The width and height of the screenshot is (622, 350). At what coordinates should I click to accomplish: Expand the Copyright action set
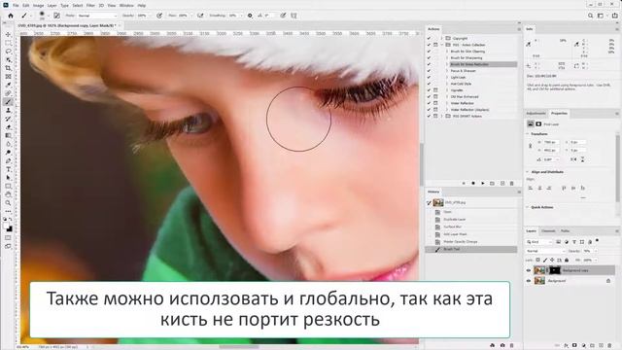click(x=442, y=39)
